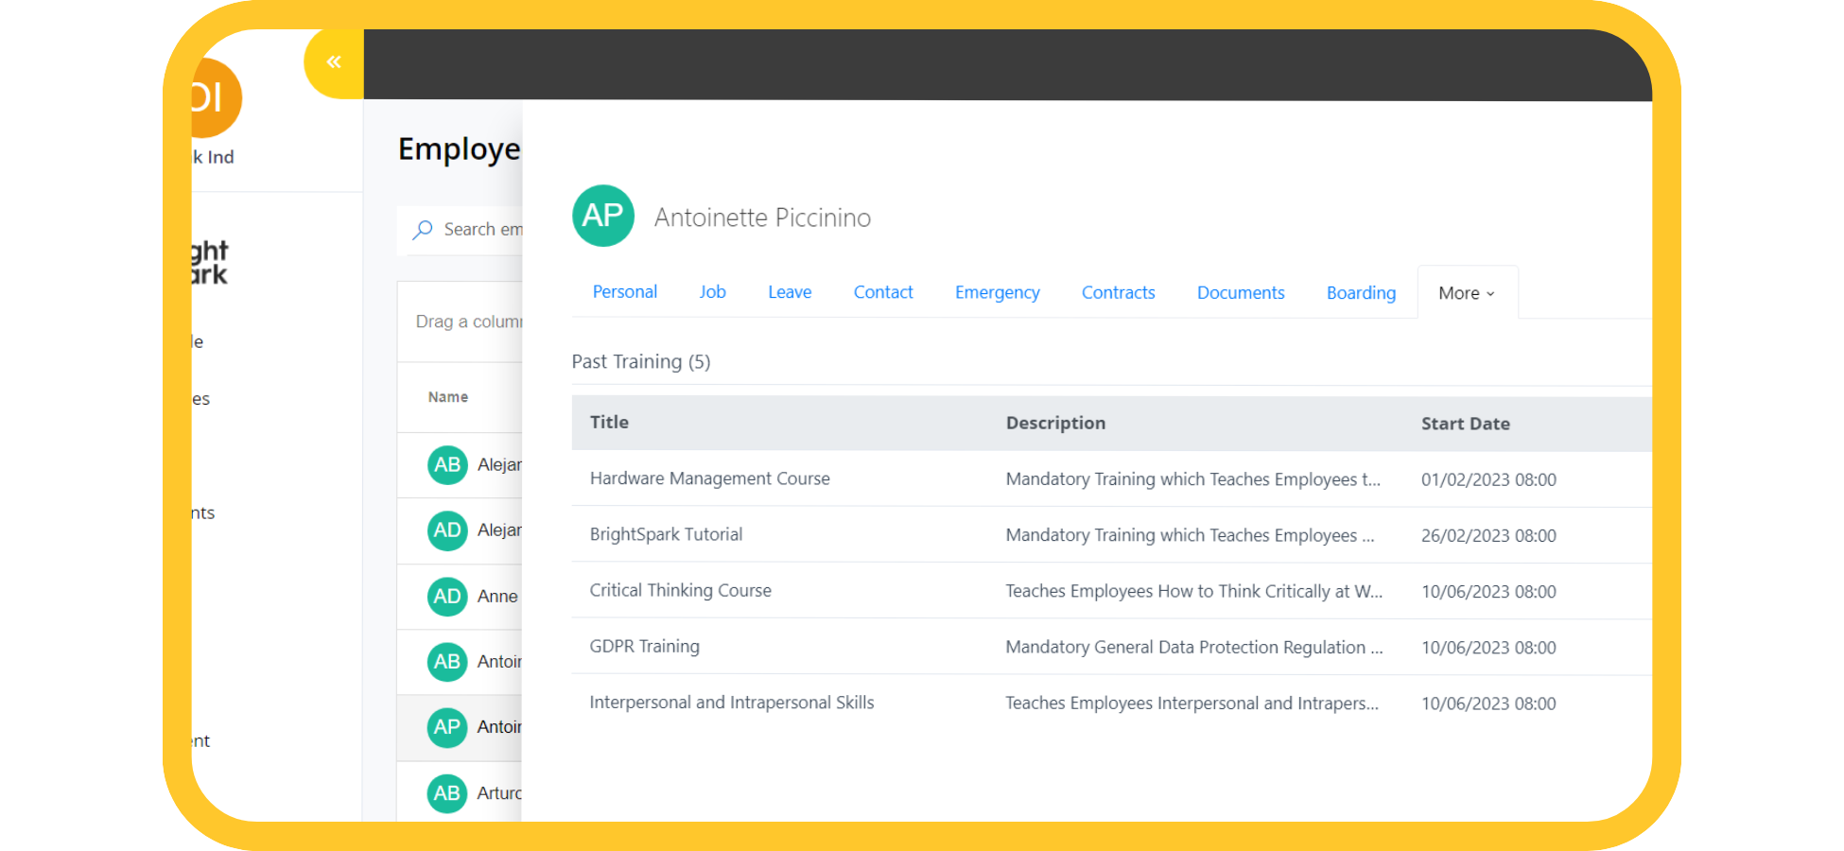Open the Hardware Management Course row

coord(709,478)
